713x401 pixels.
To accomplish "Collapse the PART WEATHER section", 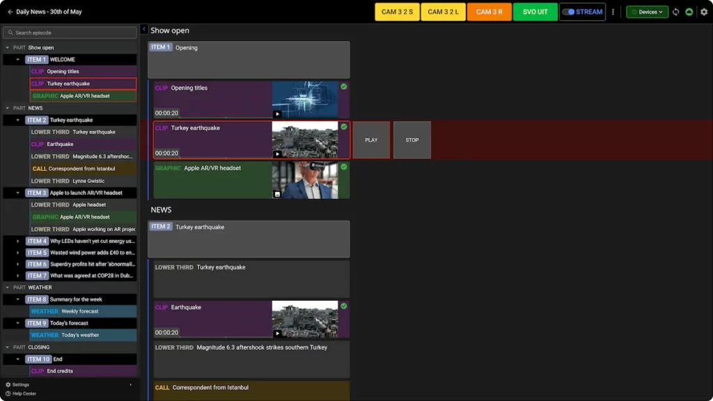I will [6, 288].
